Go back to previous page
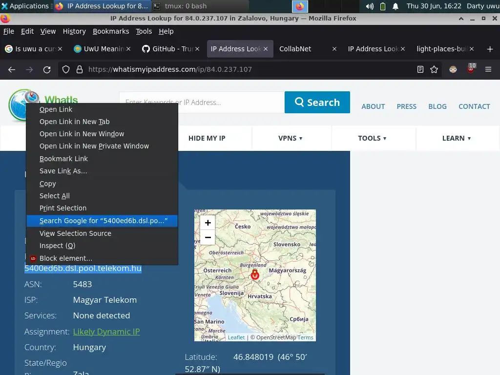Viewport: 500px width, 375px height. pyautogui.click(x=12, y=69)
